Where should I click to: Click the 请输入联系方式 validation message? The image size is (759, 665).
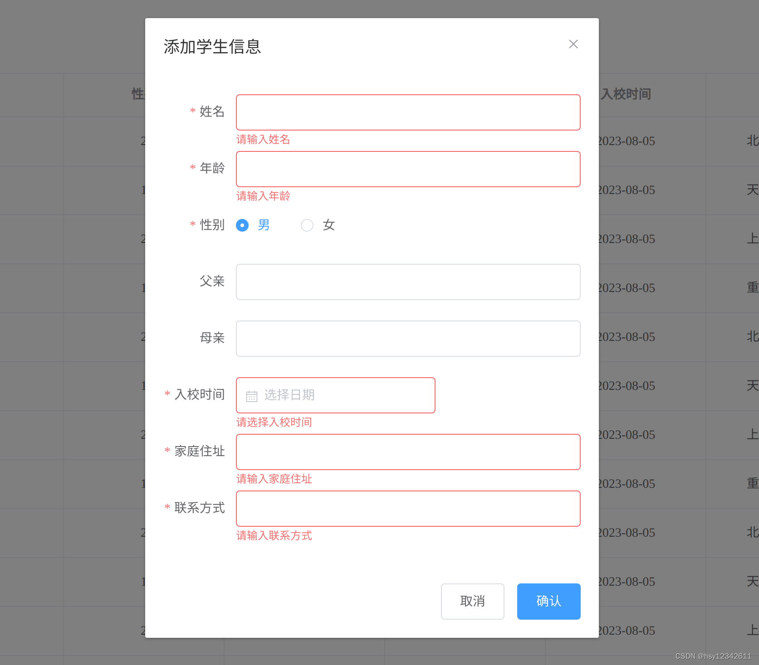coord(274,535)
